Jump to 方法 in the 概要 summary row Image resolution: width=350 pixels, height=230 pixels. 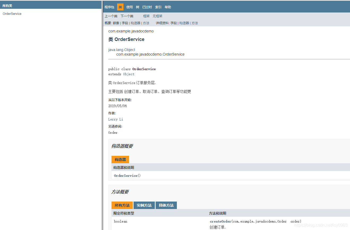tap(146, 23)
